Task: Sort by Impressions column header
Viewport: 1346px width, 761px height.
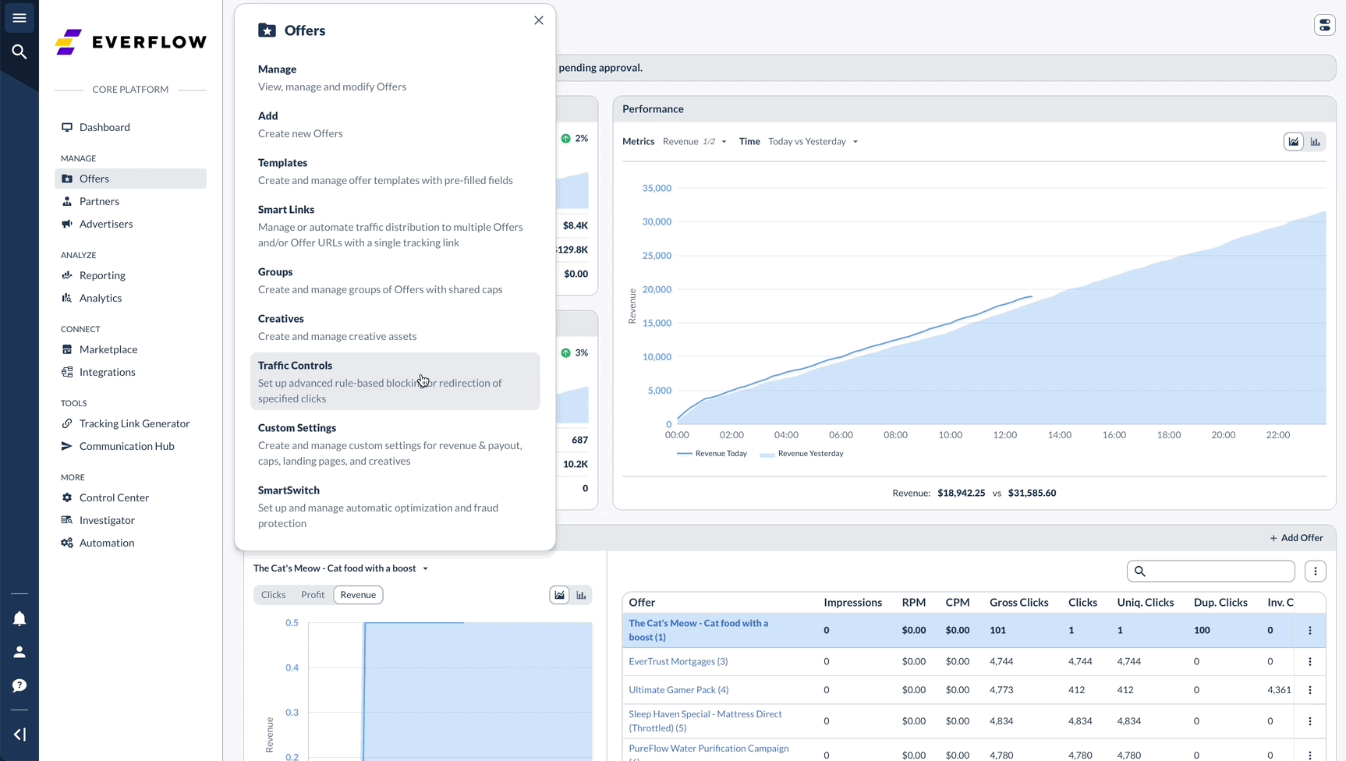Action: (852, 602)
